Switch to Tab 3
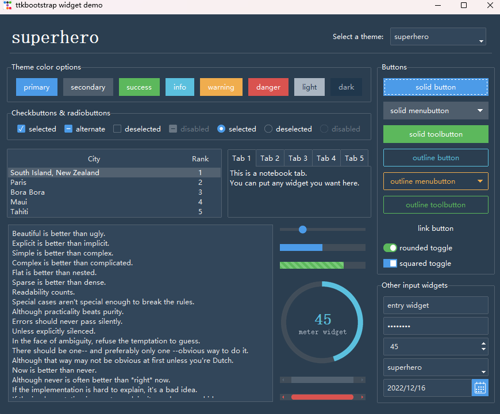The width and height of the screenshot is (500, 414). pyautogui.click(x=298, y=158)
